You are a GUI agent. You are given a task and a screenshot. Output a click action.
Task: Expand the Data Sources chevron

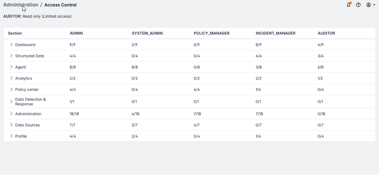click(x=11, y=125)
